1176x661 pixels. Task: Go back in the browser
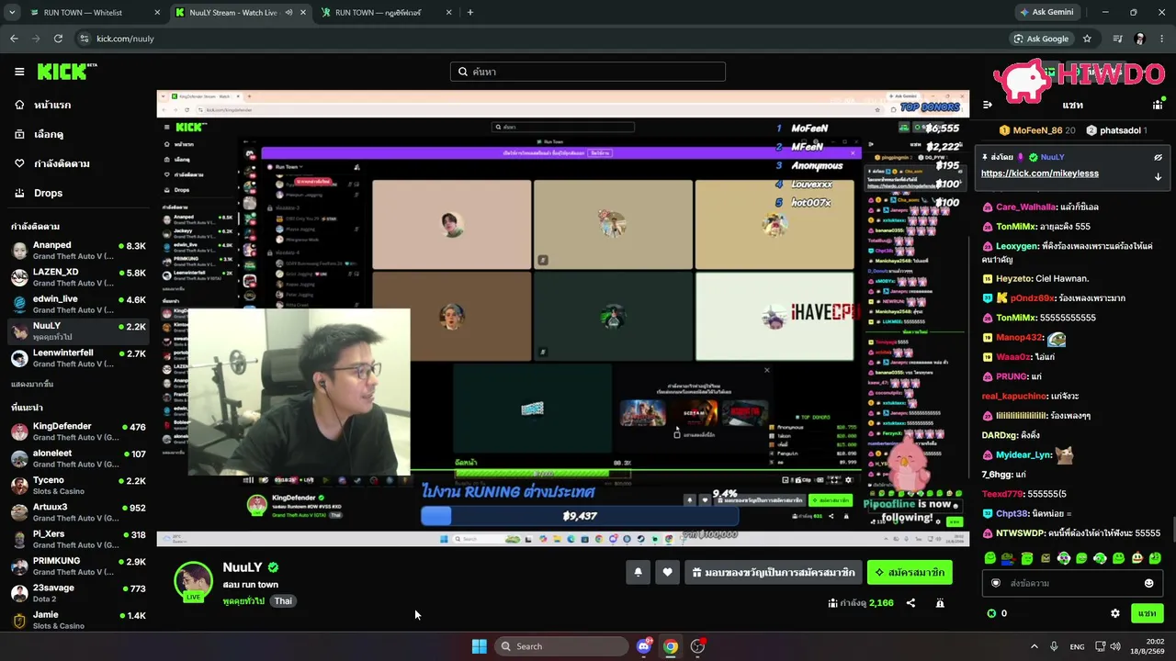click(x=14, y=39)
